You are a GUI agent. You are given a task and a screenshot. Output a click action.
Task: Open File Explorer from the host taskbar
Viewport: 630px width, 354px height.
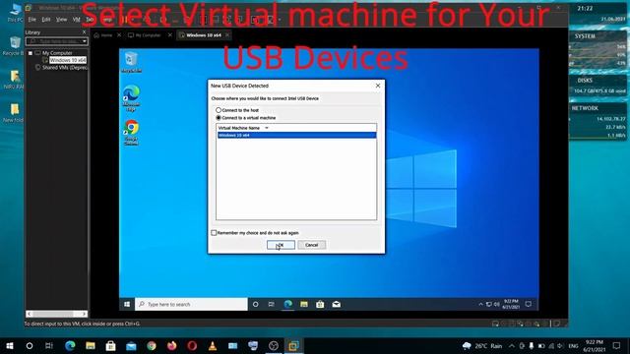point(91,345)
